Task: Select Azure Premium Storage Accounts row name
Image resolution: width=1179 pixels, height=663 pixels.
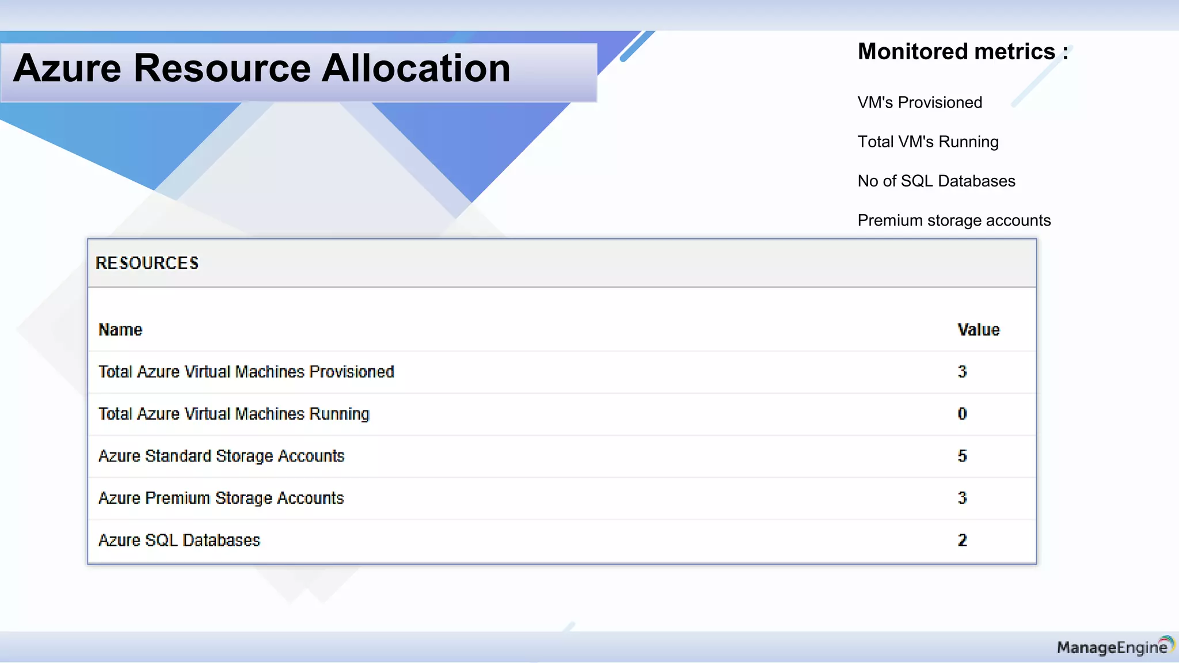Action: pyautogui.click(x=221, y=498)
